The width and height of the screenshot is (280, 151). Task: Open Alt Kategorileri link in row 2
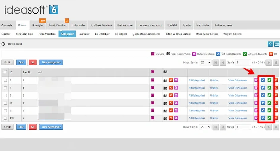pyautogui.click(x=197, y=80)
